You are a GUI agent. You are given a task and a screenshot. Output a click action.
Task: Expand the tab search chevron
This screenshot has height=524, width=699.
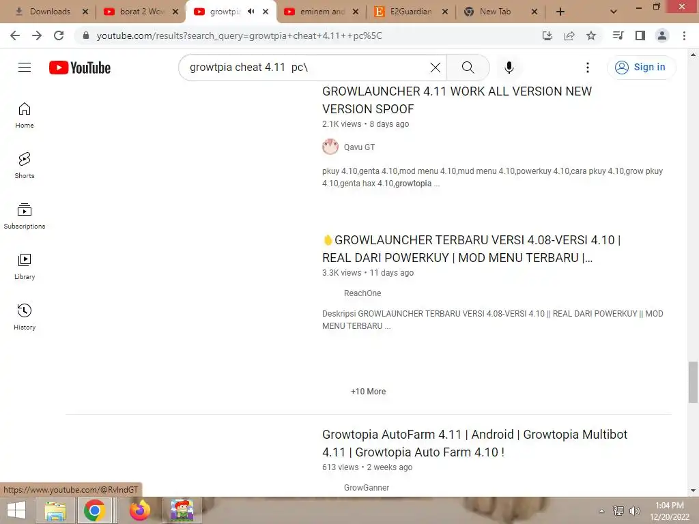[614, 12]
